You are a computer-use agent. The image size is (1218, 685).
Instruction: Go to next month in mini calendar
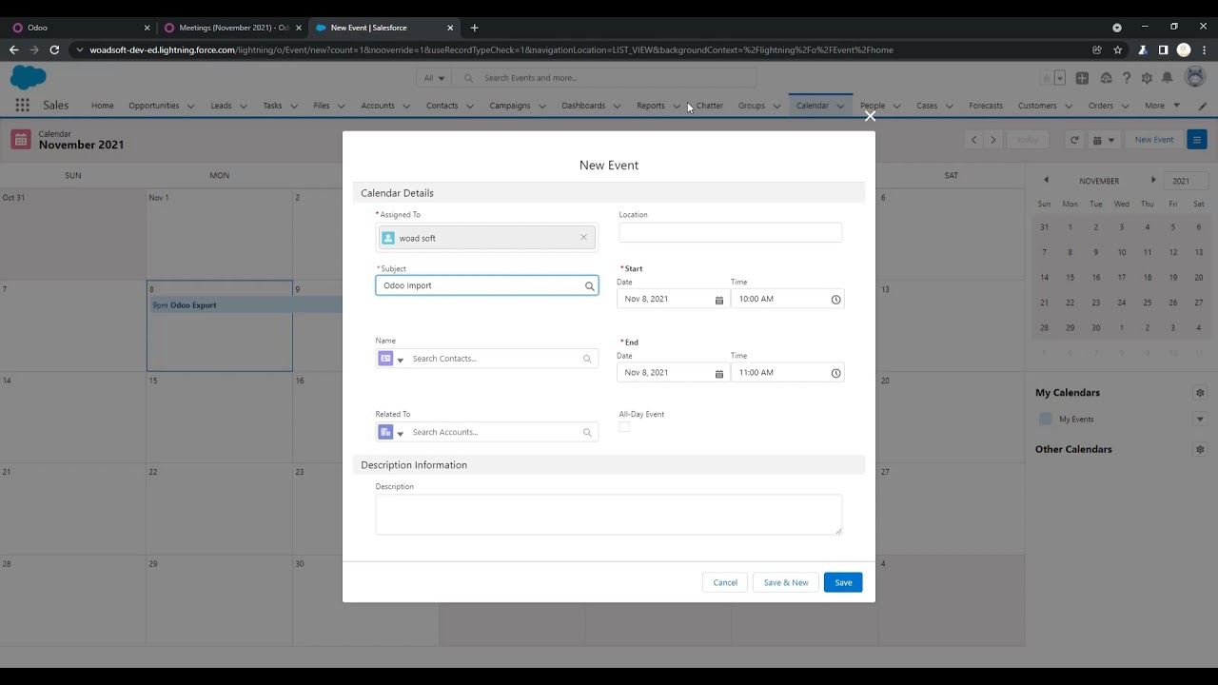click(1153, 181)
